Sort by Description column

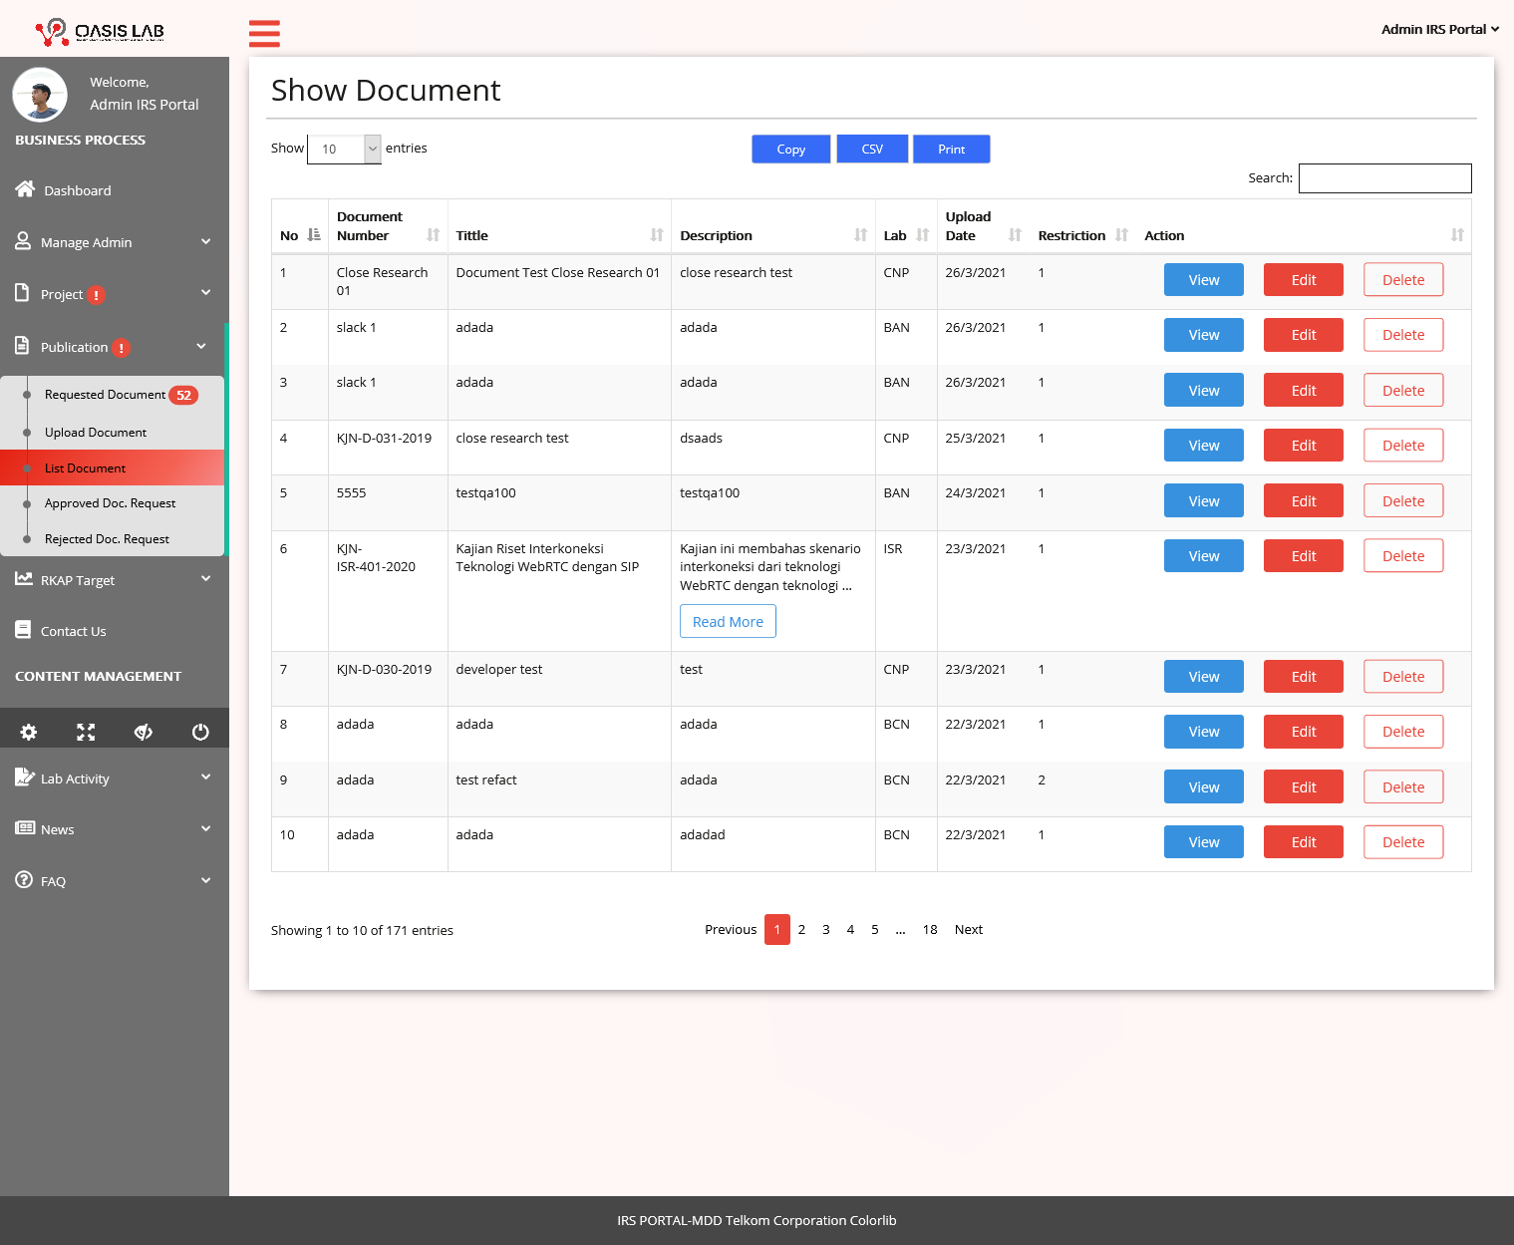861,235
